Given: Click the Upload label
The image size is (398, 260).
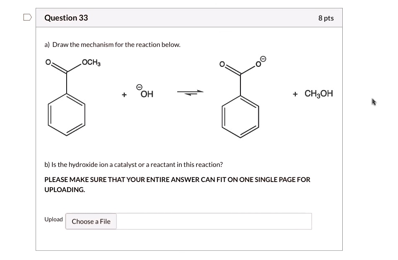Looking at the screenshot, I should pos(54,219).
